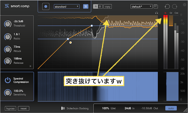Click the -26.5dB threshold value
Image resolution: width=188 pixels, height=113 pixels.
pyautogui.click(x=18, y=21)
